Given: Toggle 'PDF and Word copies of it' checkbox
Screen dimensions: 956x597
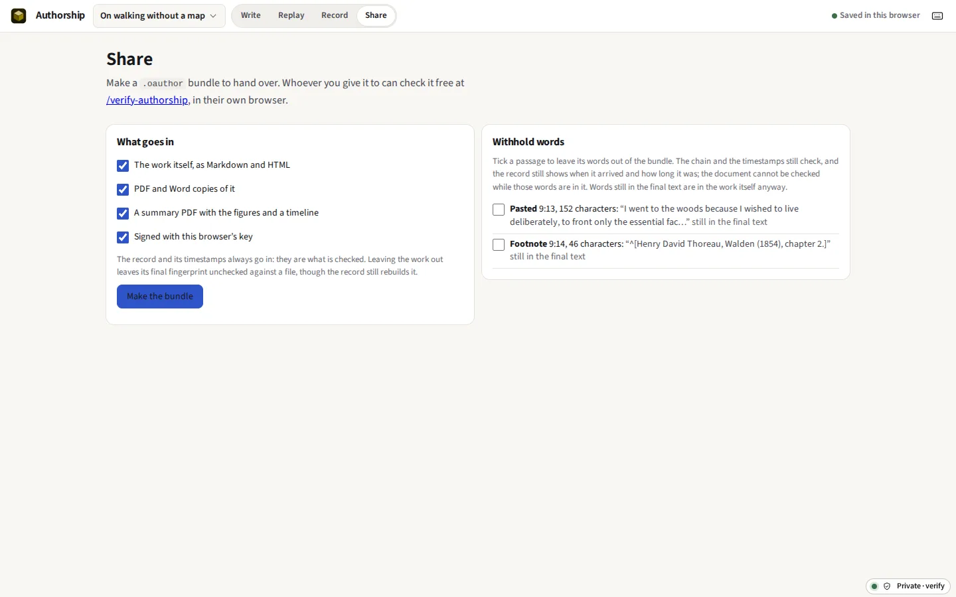Looking at the screenshot, I should pos(123,190).
